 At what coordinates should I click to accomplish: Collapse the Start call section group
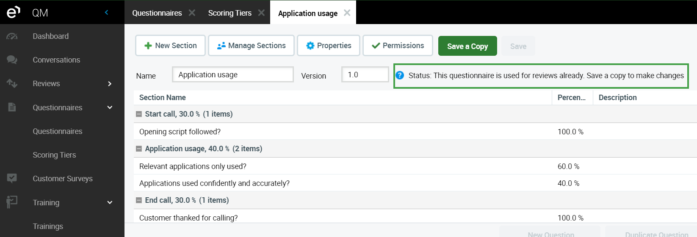pyautogui.click(x=138, y=114)
